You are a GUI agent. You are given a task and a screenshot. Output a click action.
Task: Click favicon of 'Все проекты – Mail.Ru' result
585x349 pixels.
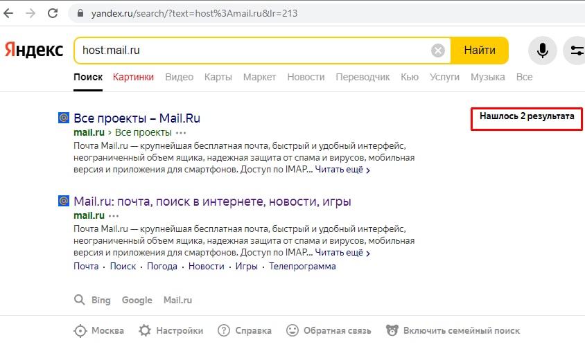click(64, 118)
